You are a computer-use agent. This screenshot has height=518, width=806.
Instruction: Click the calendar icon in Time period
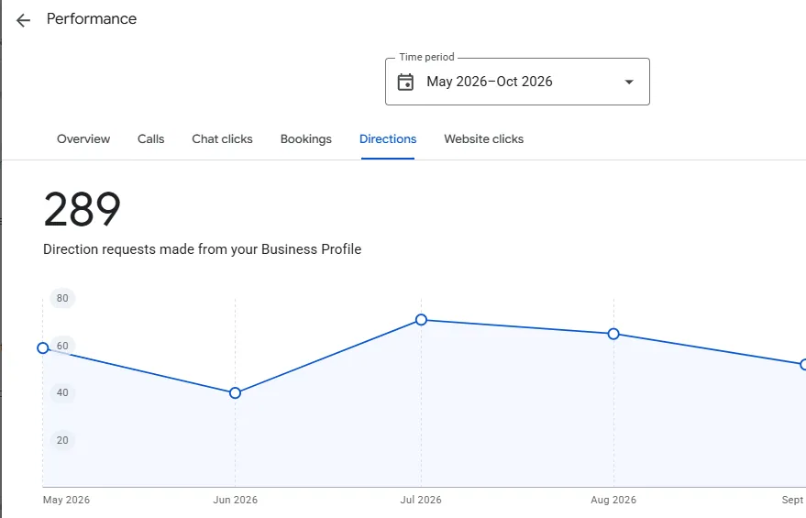[405, 82]
